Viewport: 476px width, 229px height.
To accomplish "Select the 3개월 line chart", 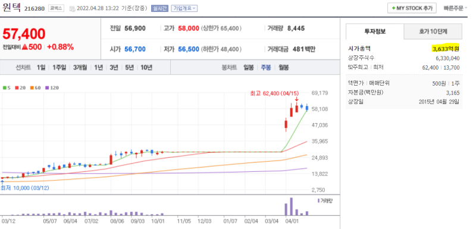I will (80, 67).
